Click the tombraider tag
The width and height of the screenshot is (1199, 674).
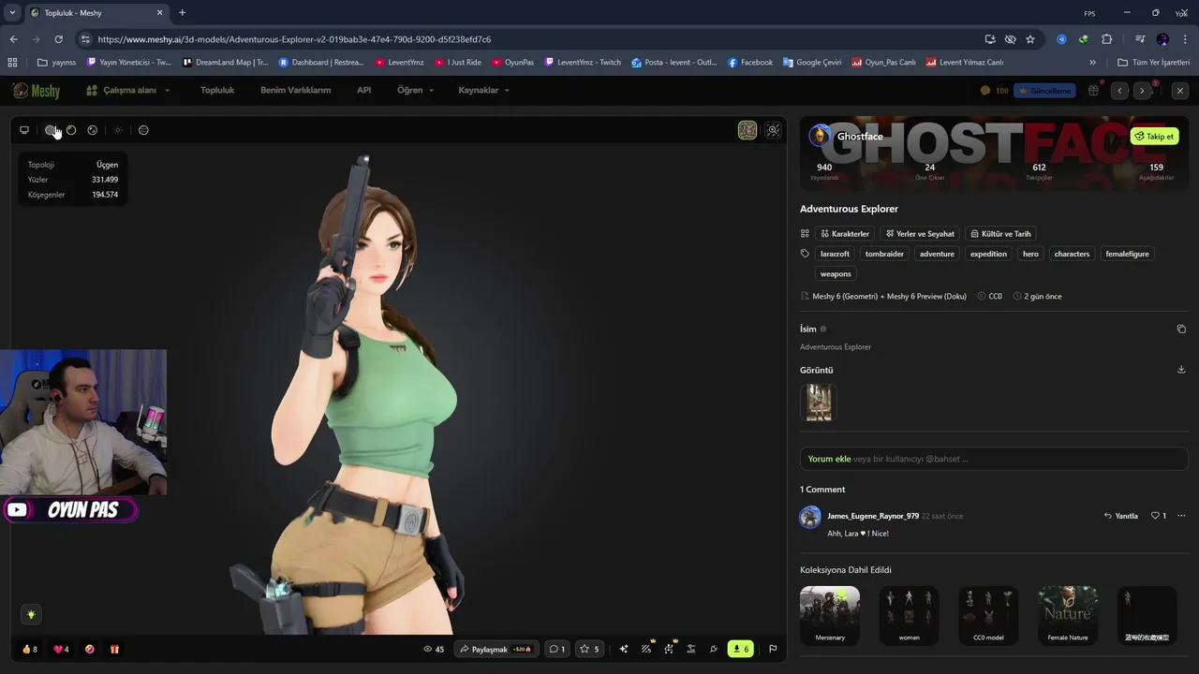884,254
